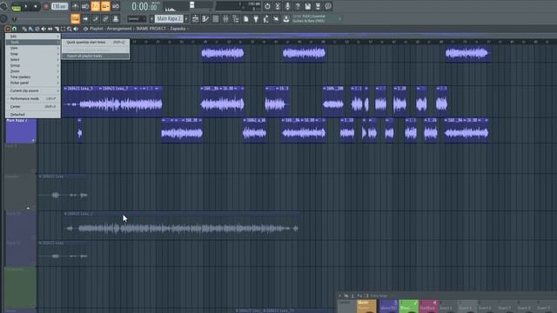Click the project file page icon
The width and height of the screenshot is (557, 313).
point(245,19)
